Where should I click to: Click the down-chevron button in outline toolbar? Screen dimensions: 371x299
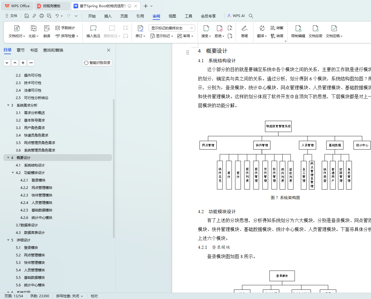(7, 63)
